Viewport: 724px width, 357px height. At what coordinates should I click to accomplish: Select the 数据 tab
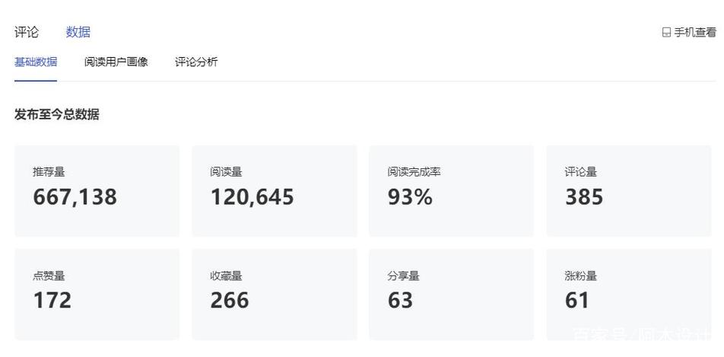(x=78, y=33)
